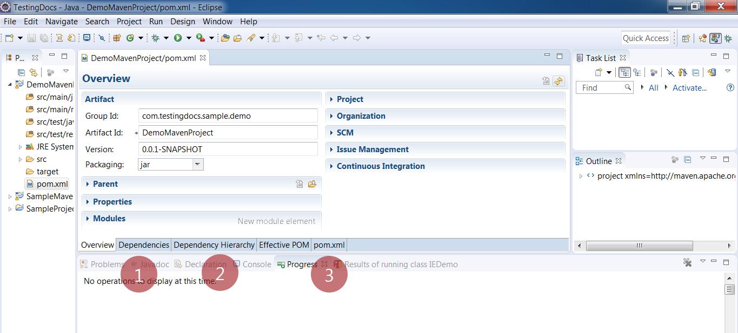Open the Console view tab

(x=252, y=264)
